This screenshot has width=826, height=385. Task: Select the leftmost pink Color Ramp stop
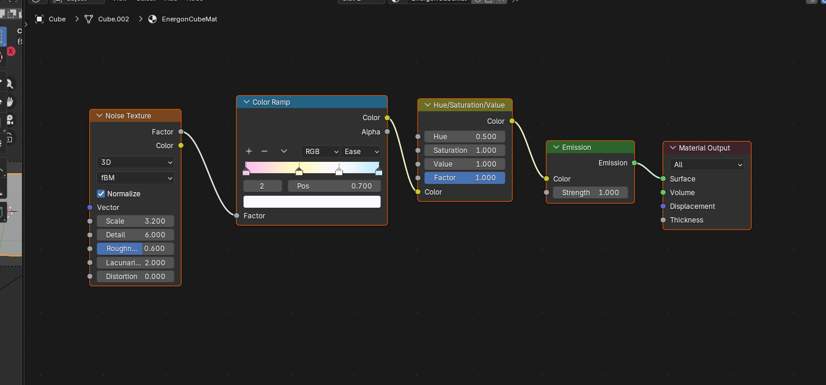(247, 173)
